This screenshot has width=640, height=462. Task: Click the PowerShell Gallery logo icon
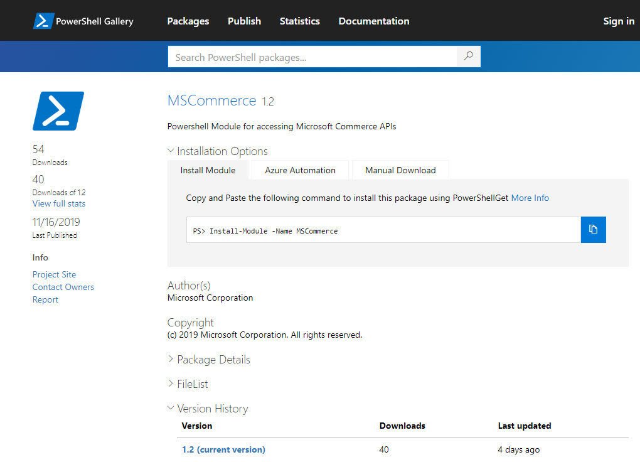43,21
